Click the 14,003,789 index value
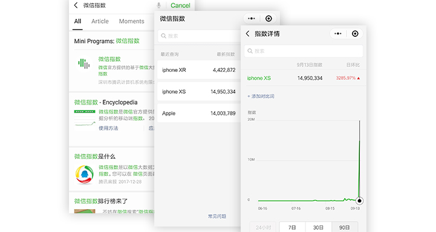The width and height of the screenshot is (436, 232). click(x=223, y=114)
